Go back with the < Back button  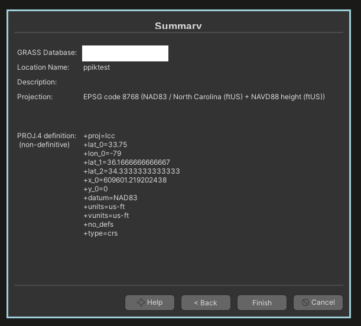tap(206, 302)
